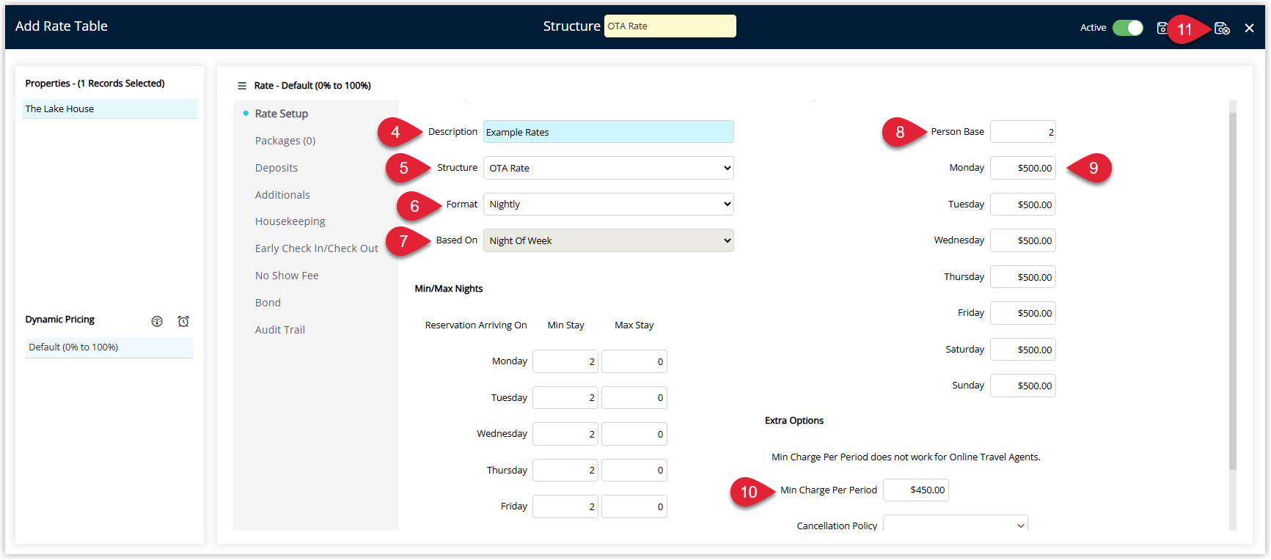The image size is (1271, 560).
Task: Click the Rate - Default (0% to 100%) title
Action: pyautogui.click(x=312, y=86)
